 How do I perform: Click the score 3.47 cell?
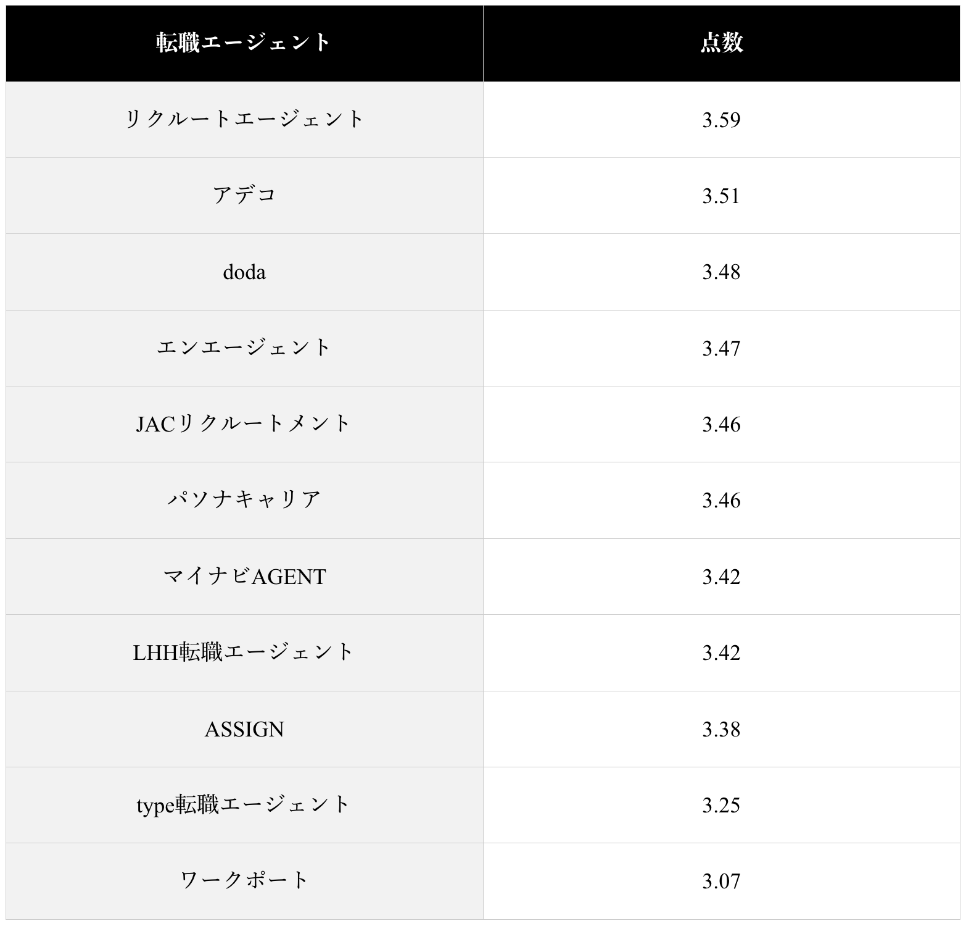point(721,348)
